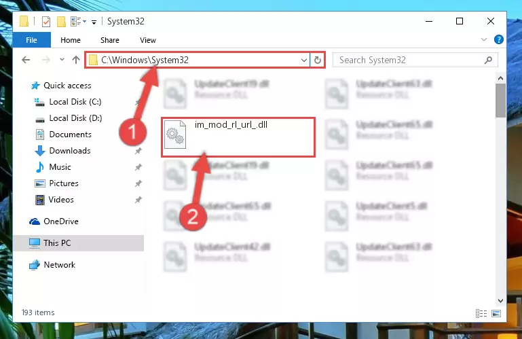Expand the ribbon with the chevron
This screenshot has height=339, width=522.
pyautogui.click(x=484, y=39)
